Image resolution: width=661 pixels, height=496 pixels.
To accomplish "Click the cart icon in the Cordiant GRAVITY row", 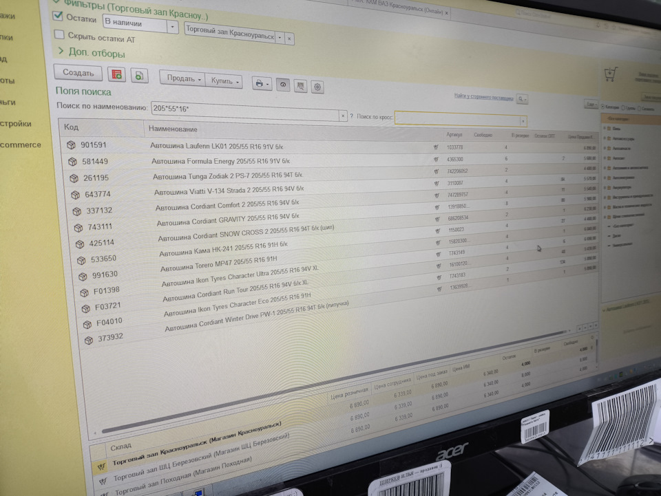I will [437, 207].
